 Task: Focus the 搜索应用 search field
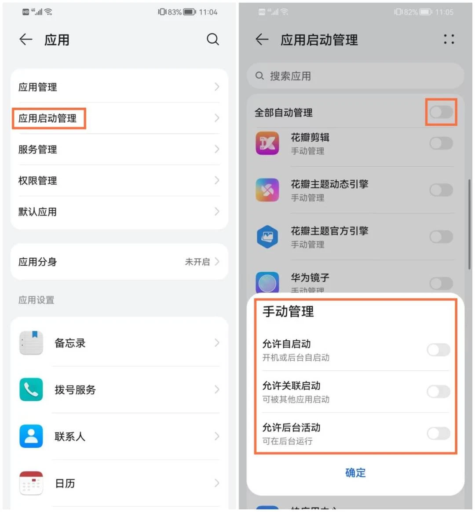(x=355, y=76)
